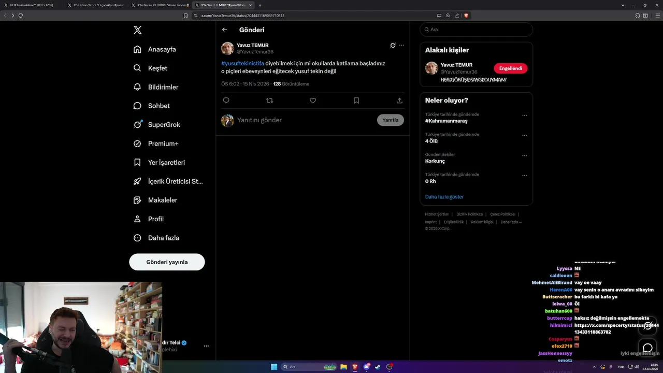Open the SuperGrok icon
This screenshot has height=373, width=663.
pos(137,124)
